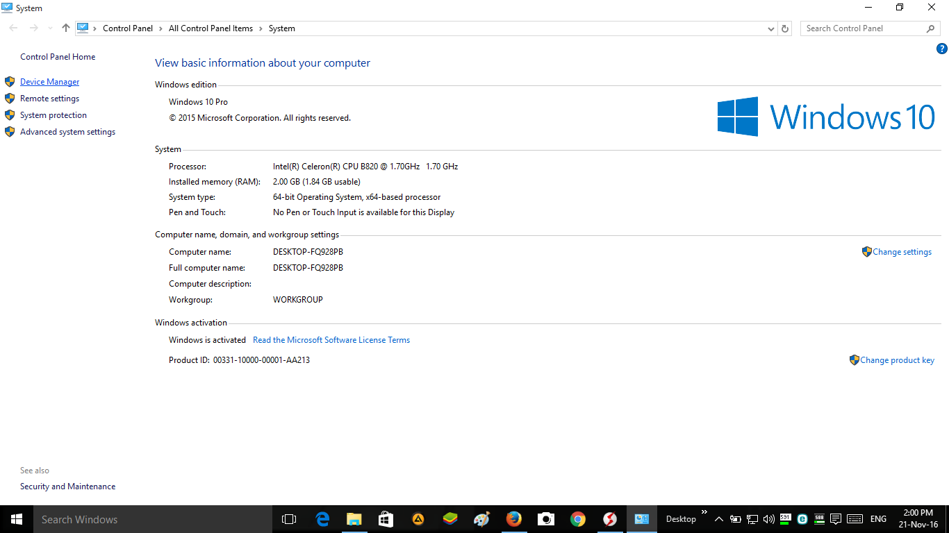Click Change product key link
Screen dimensions: 949x533
[897, 360]
